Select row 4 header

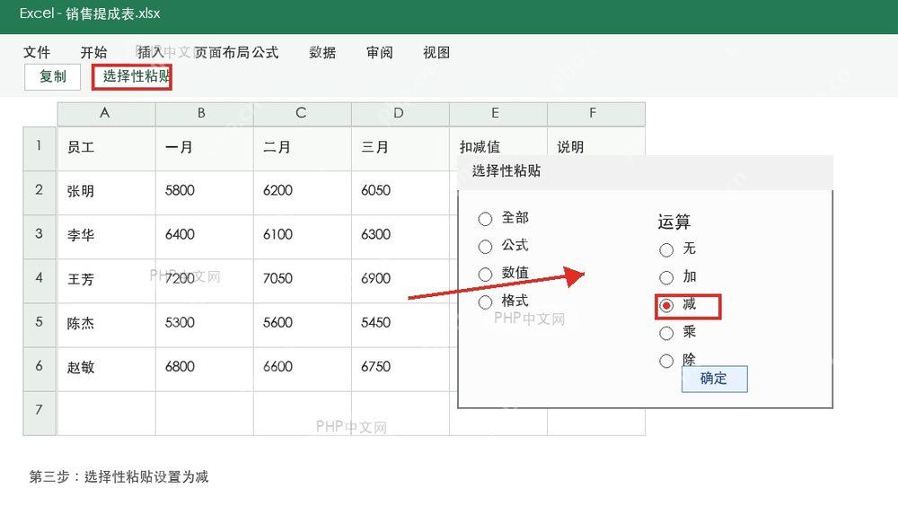[39, 281]
